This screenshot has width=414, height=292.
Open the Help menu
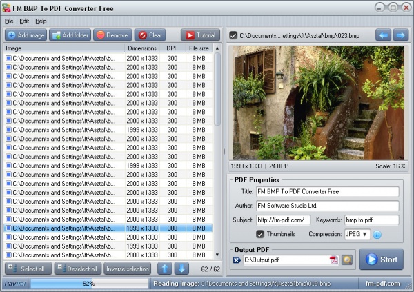tap(41, 21)
